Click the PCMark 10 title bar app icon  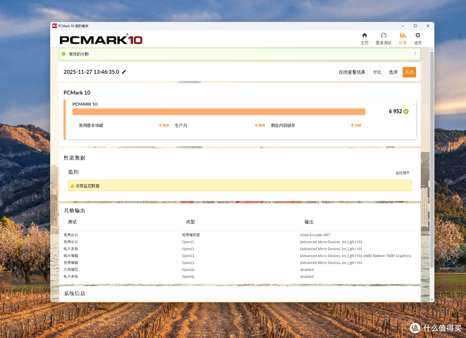click(54, 26)
